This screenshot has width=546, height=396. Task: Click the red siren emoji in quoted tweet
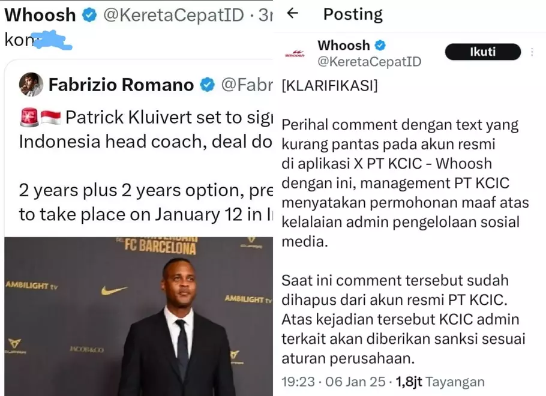[x=29, y=118]
